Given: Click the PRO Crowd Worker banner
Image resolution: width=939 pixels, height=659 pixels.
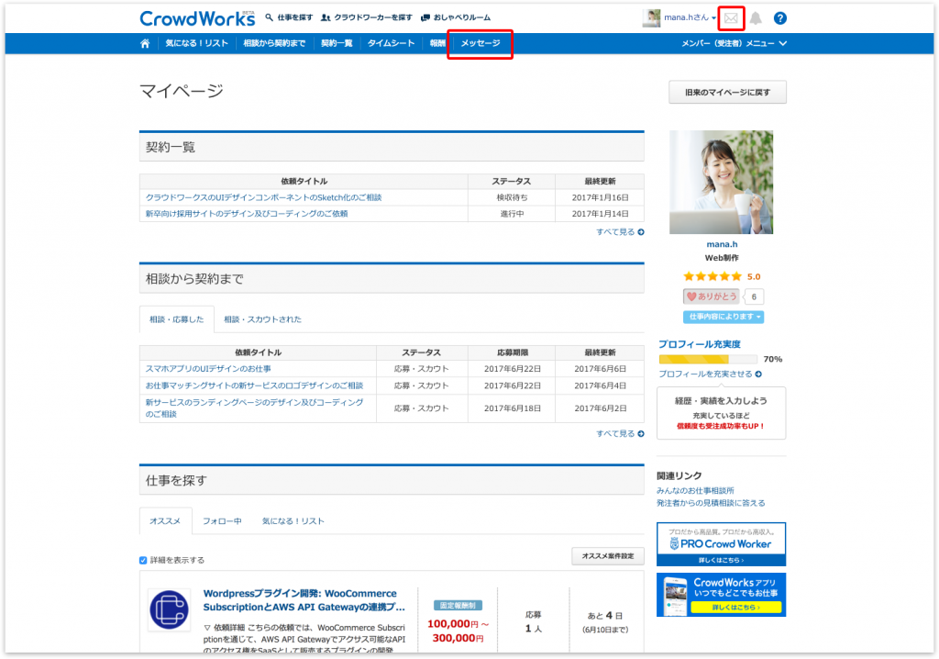Looking at the screenshot, I should click(x=721, y=543).
